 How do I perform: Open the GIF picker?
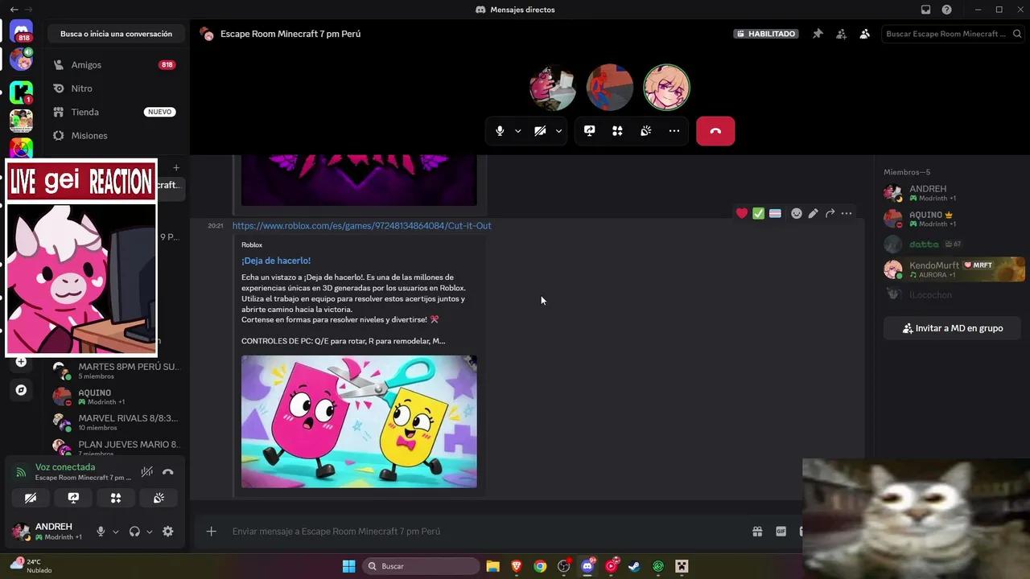click(x=781, y=532)
